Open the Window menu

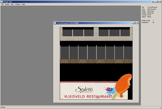[x=18, y=4]
